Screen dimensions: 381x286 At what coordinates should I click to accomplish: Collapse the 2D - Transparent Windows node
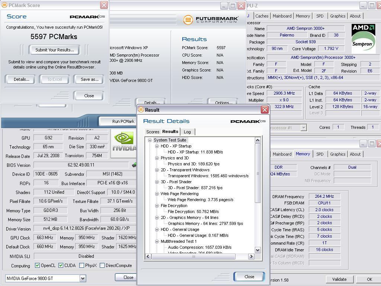157,170
